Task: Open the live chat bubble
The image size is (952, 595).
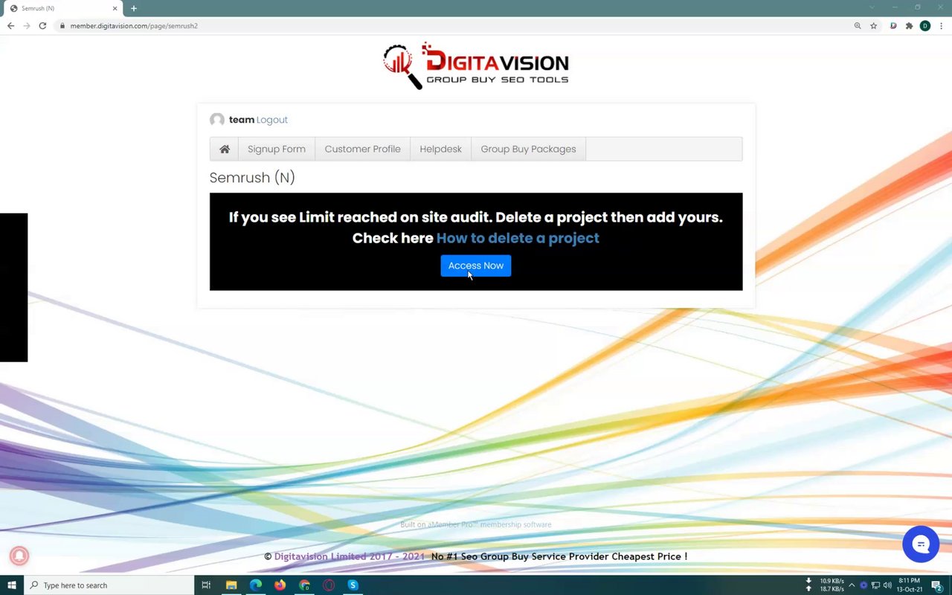Action: coord(921,544)
